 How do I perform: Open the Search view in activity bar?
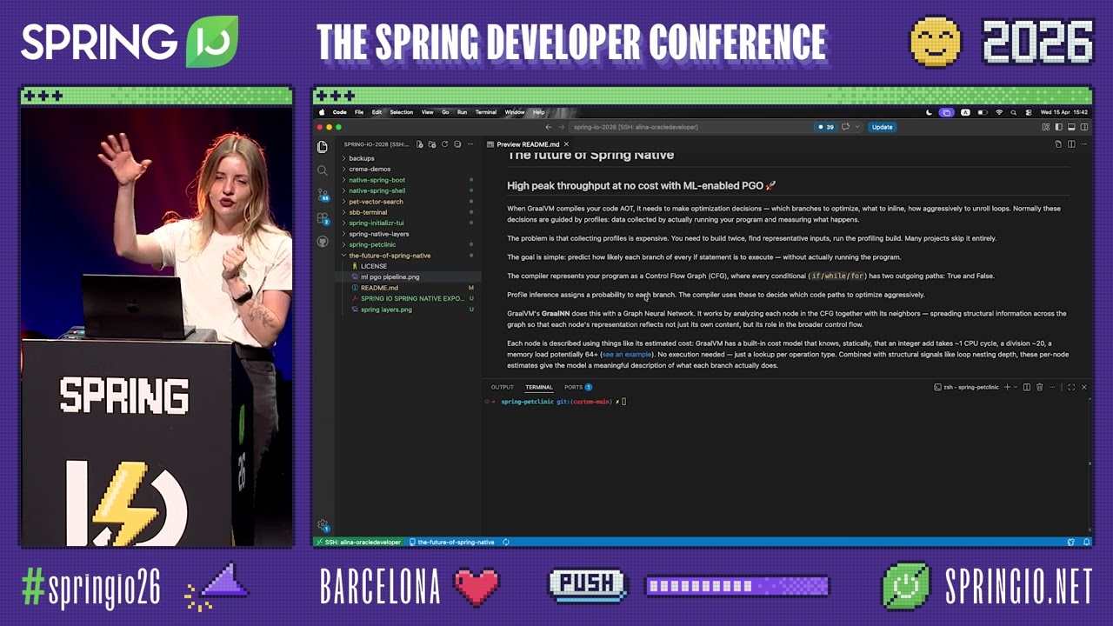(323, 170)
